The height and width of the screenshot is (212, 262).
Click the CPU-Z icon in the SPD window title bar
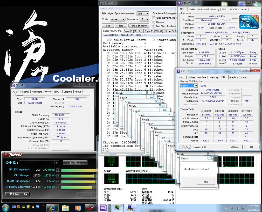[x=179, y=71]
